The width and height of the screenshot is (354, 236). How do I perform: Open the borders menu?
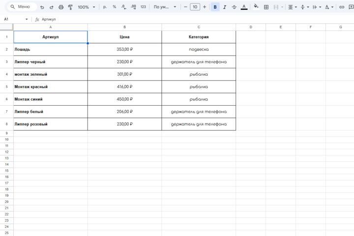[x=266, y=7]
